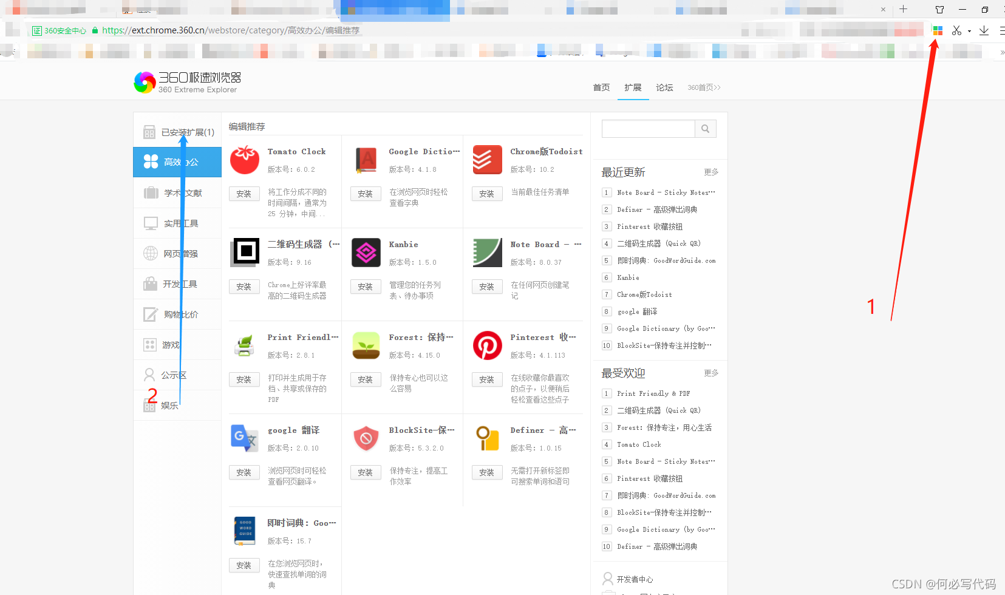Screen dimensions: 1005x595
Task: Go to the 首页 tab
Action: point(601,87)
